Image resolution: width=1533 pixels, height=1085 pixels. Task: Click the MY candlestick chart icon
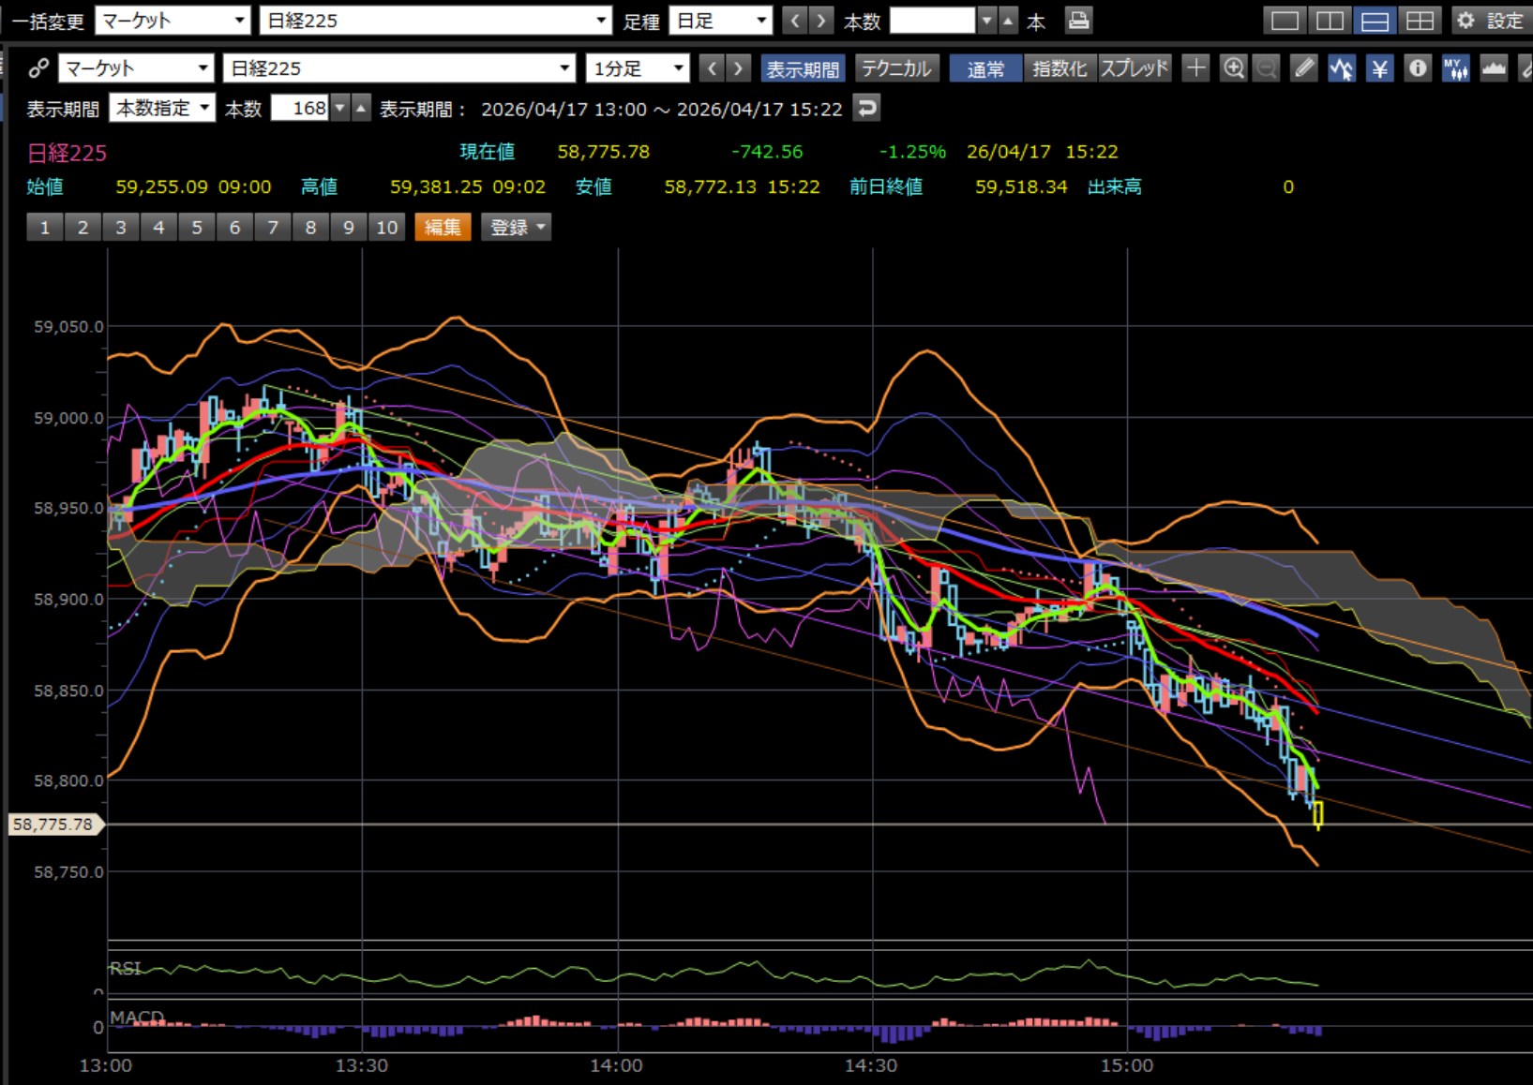click(x=1455, y=68)
